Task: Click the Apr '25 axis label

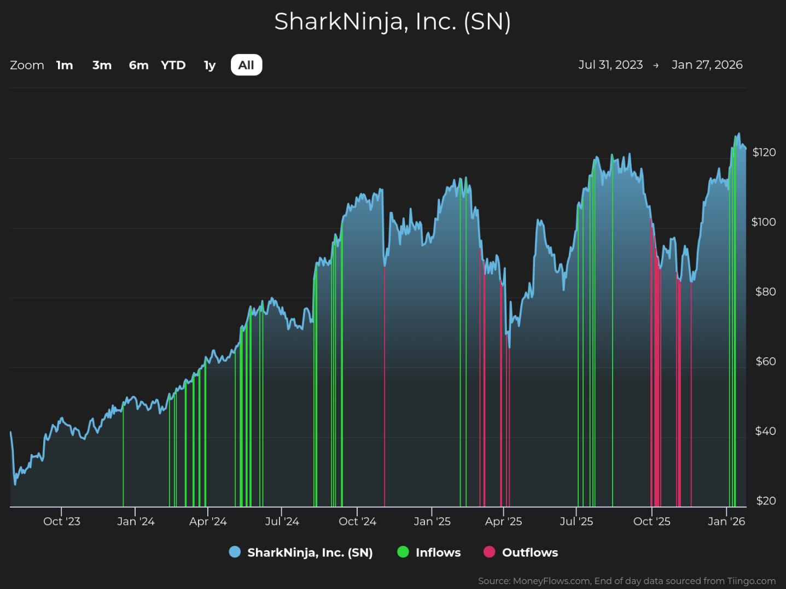Action: (503, 521)
